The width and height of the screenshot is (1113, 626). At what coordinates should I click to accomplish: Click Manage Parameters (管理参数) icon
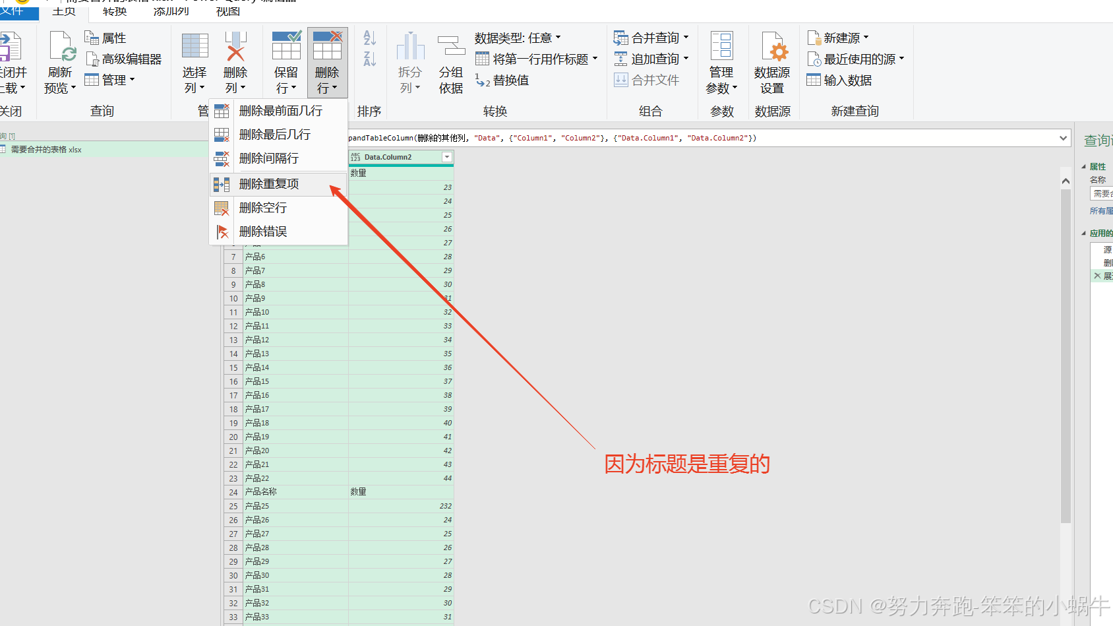721,46
